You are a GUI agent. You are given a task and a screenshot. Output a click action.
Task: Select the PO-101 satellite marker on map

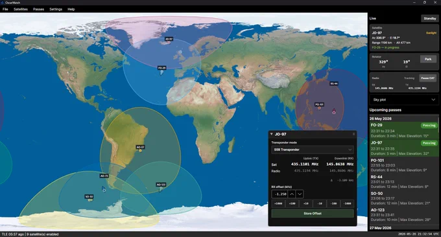pyautogui.click(x=319, y=108)
